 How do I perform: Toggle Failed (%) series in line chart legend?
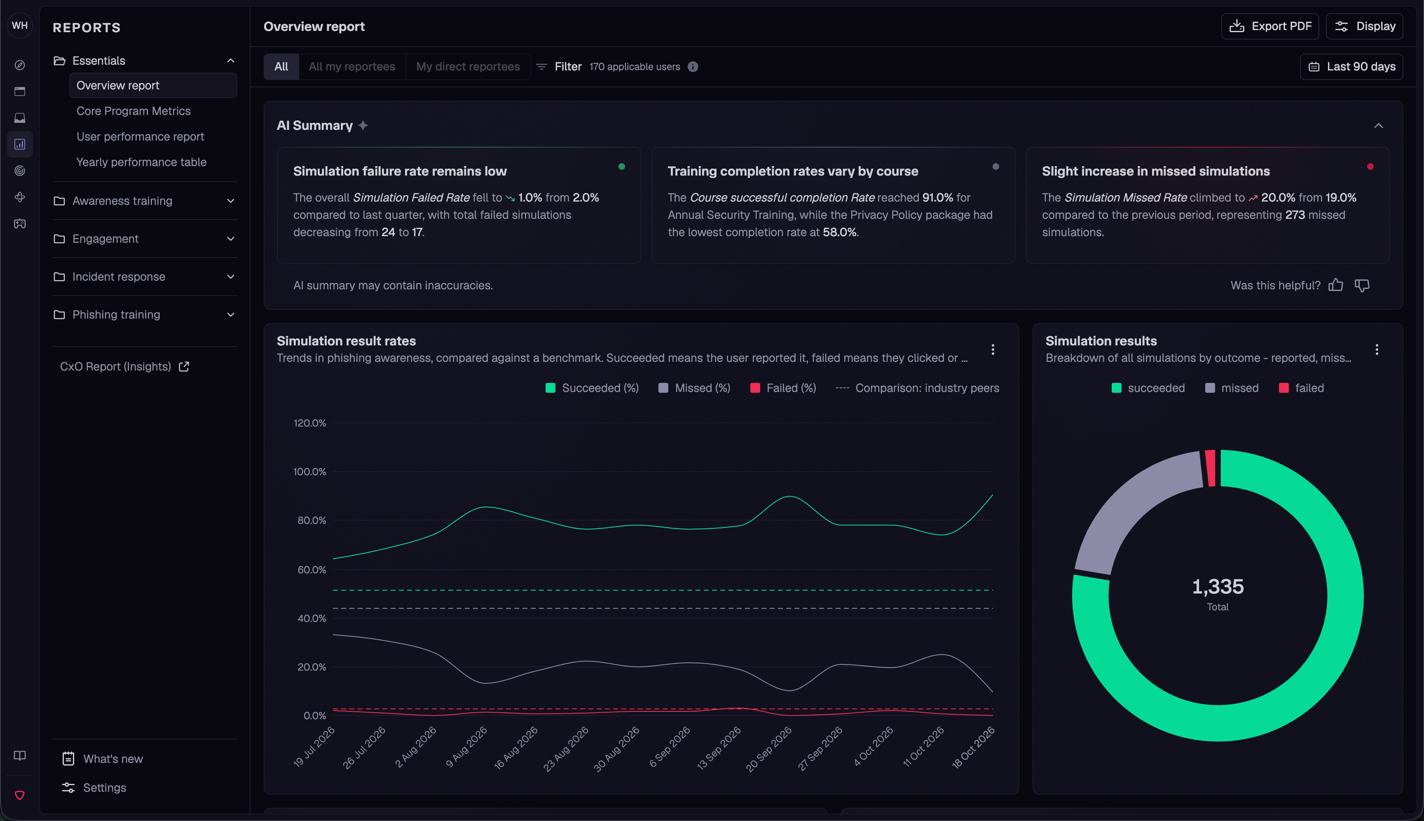pyautogui.click(x=783, y=388)
